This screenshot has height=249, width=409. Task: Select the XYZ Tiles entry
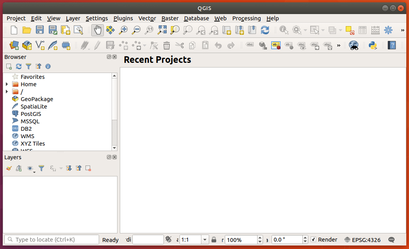(x=33, y=143)
